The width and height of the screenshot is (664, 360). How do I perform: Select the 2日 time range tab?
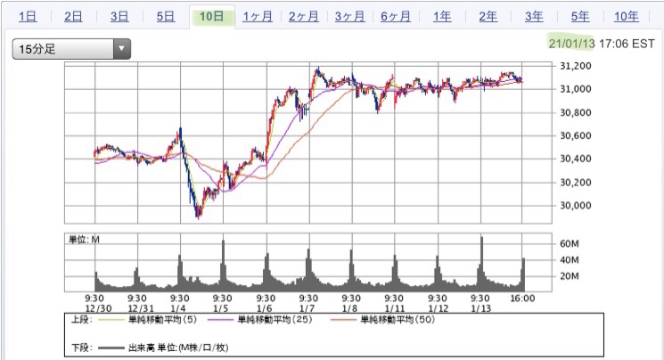pyautogui.click(x=73, y=17)
